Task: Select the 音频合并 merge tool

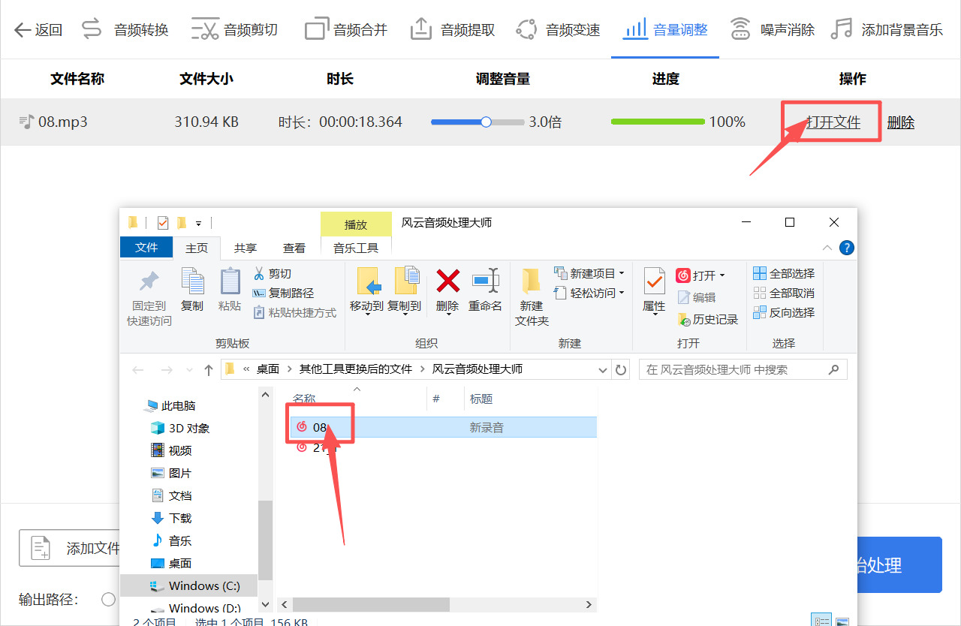Action: [x=360, y=29]
